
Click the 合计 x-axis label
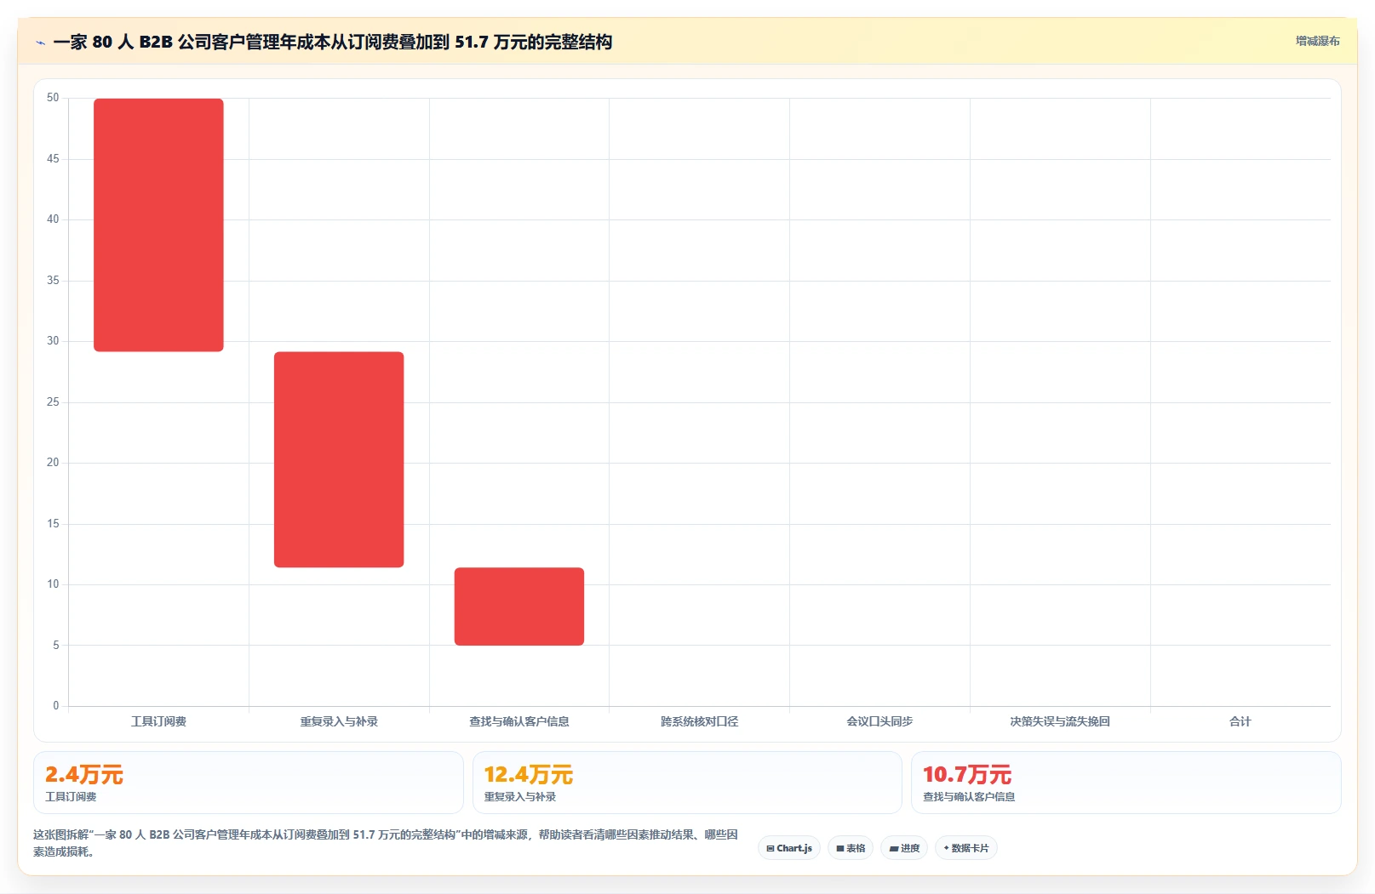[1240, 721]
